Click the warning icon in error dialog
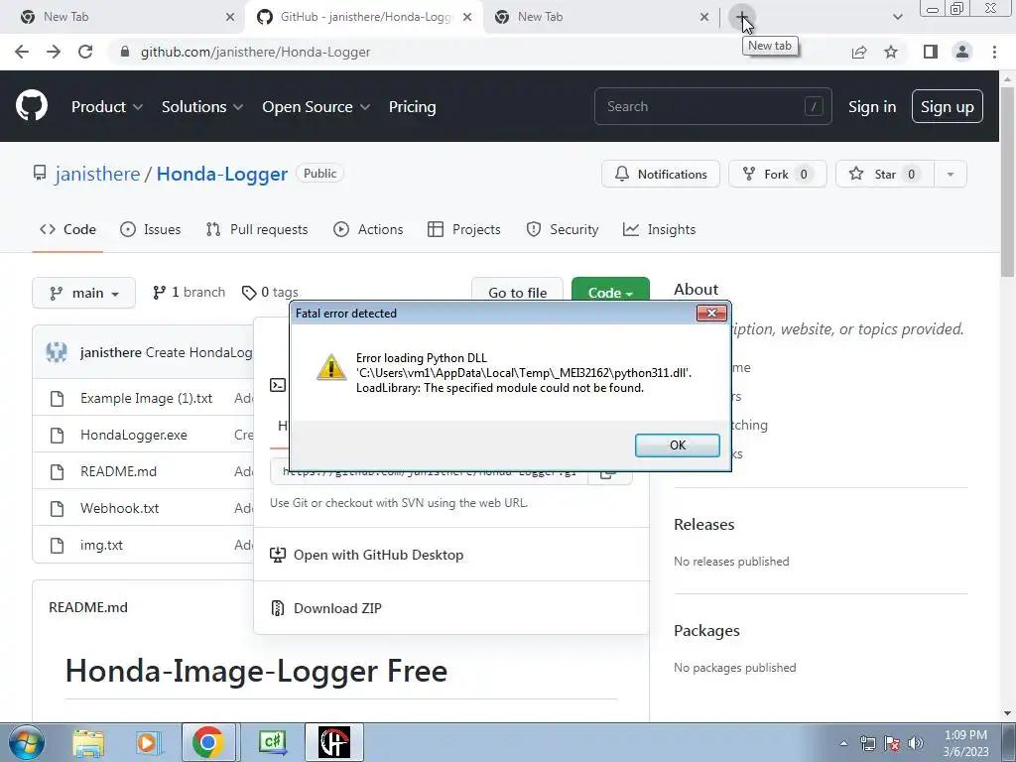The width and height of the screenshot is (1016, 762). coord(331,367)
